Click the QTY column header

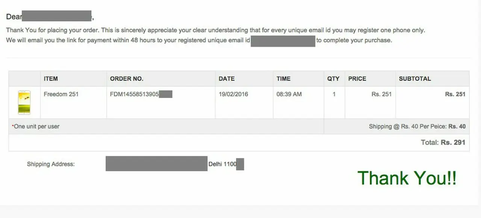click(333, 79)
